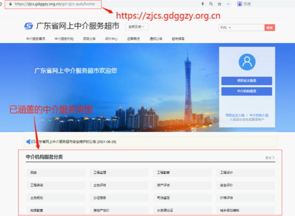The width and height of the screenshot is (295, 216).
Task: Click the 项目业主入驻 link
Action: coord(235,115)
